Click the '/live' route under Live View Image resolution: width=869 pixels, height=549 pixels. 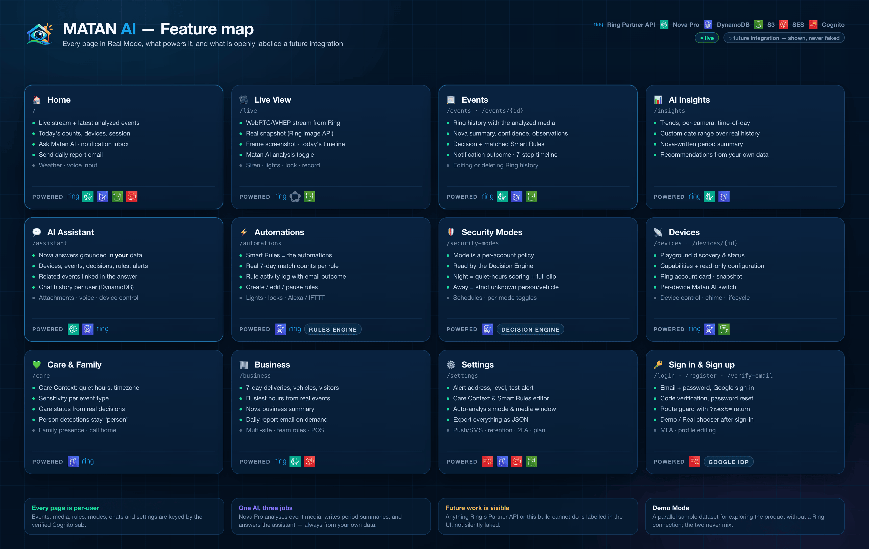(248, 111)
